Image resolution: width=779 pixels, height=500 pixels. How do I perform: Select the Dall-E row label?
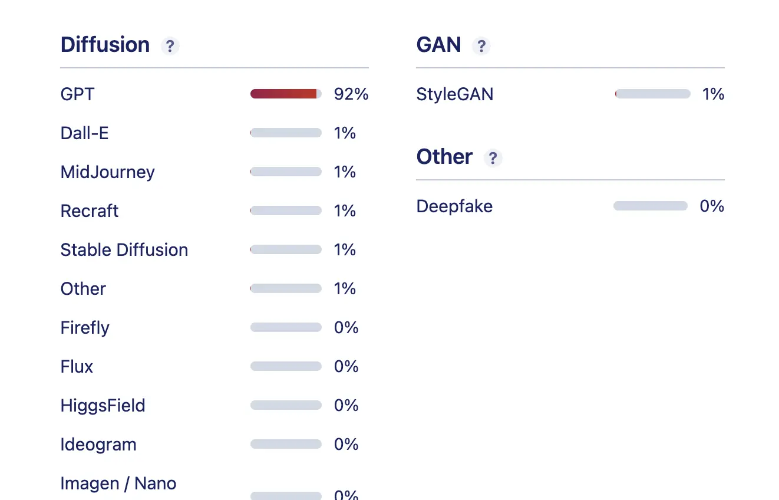pos(84,133)
